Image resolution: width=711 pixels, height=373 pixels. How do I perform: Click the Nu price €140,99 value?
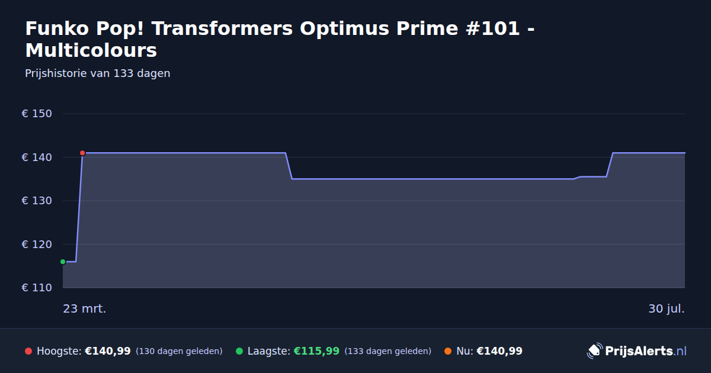(x=499, y=351)
